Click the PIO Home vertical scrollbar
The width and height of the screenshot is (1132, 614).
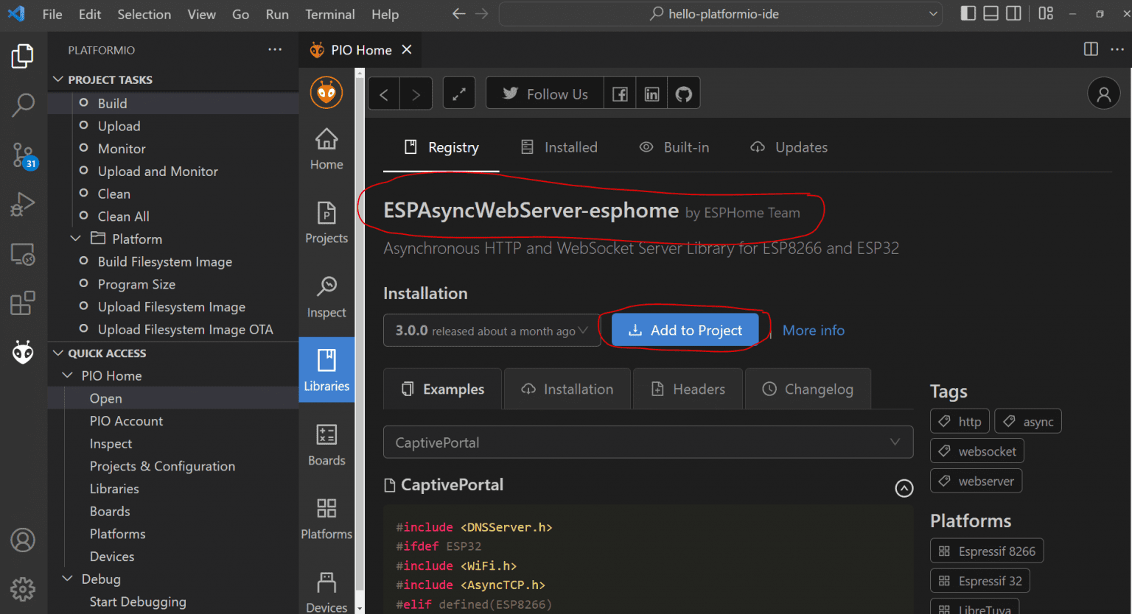[360, 331]
